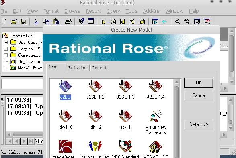Click the undo fit in window icon
Viewport: 236px width, 158px height.
207,22
